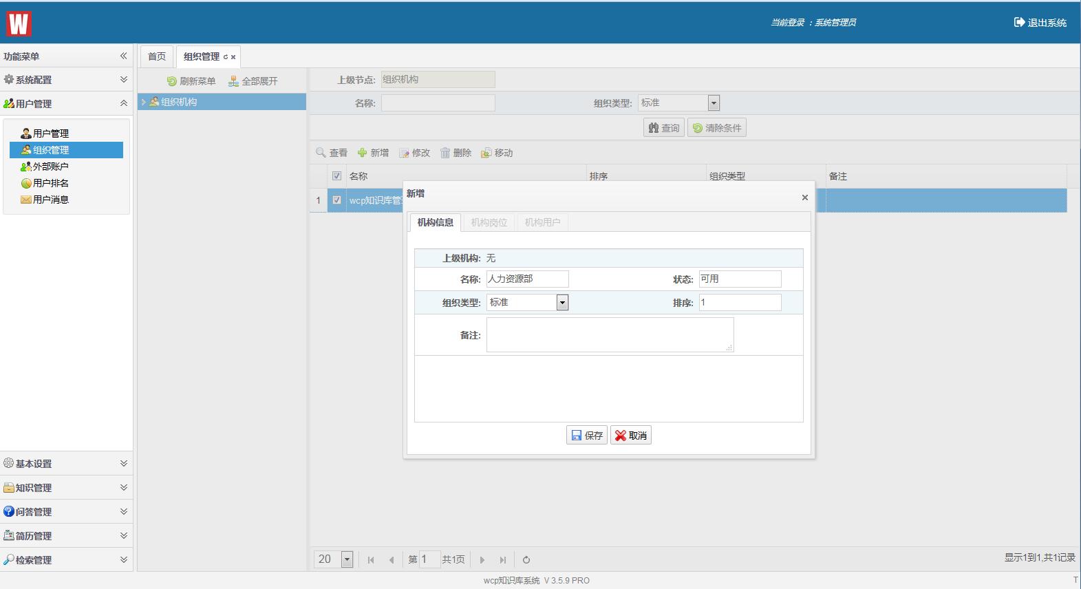
Task: Expand the 基本设置 menu section
Action: [x=66, y=464]
